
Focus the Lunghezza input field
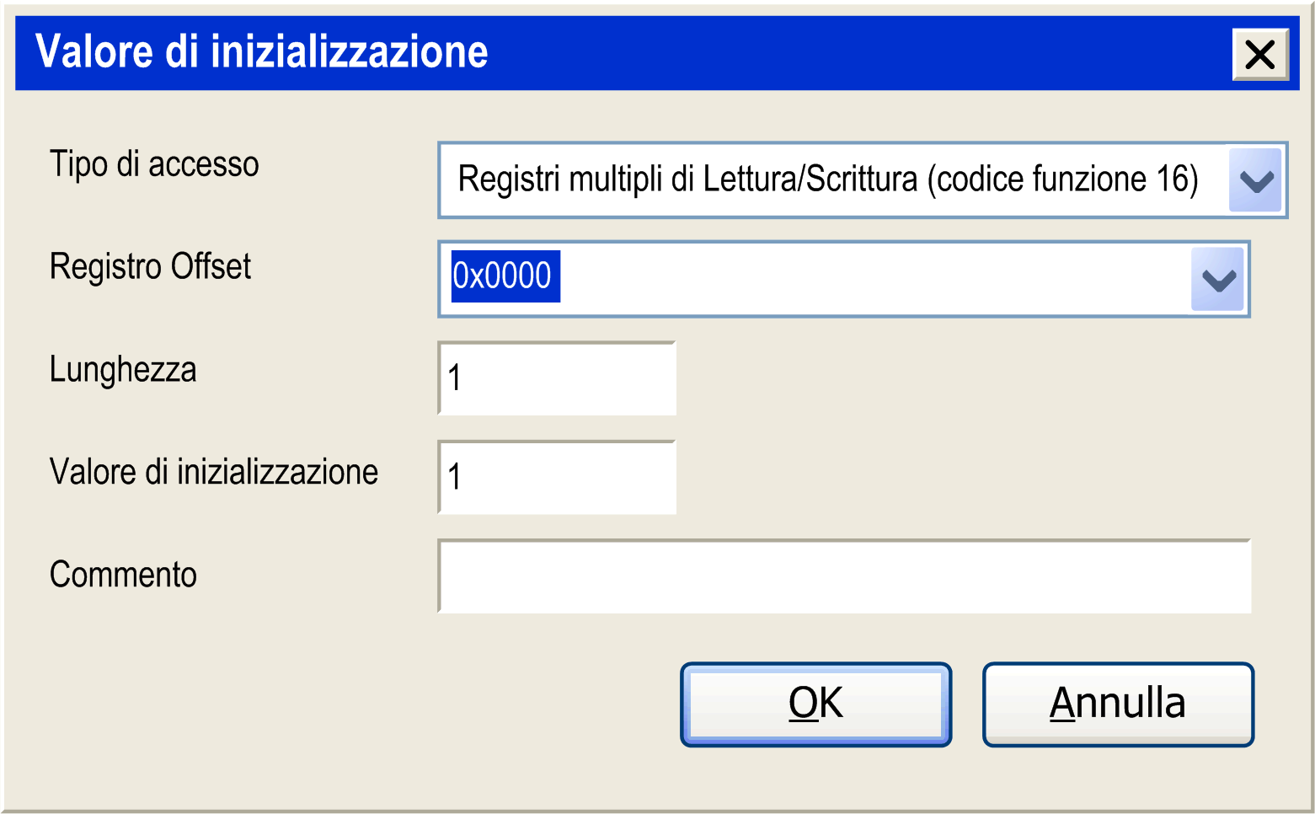(557, 378)
